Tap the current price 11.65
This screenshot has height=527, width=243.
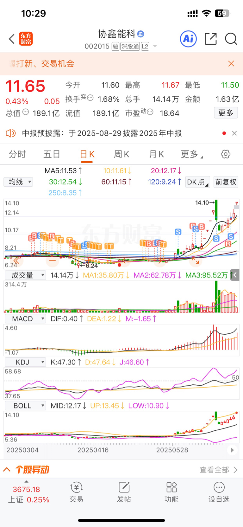[26, 86]
